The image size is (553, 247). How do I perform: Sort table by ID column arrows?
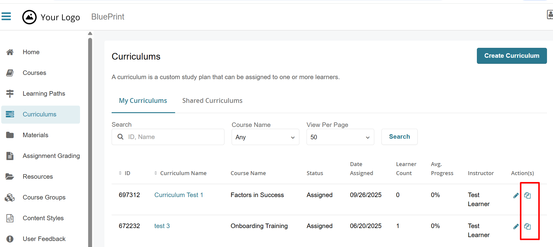pos(120,173)
